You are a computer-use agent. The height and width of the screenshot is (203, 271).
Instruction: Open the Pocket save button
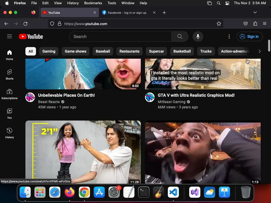[x=245, y=24]
